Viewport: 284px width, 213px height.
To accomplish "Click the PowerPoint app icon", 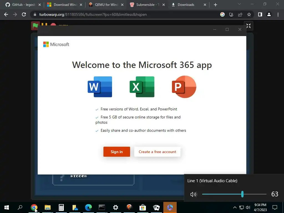I will pyautogui.click(x=184, y=87).
